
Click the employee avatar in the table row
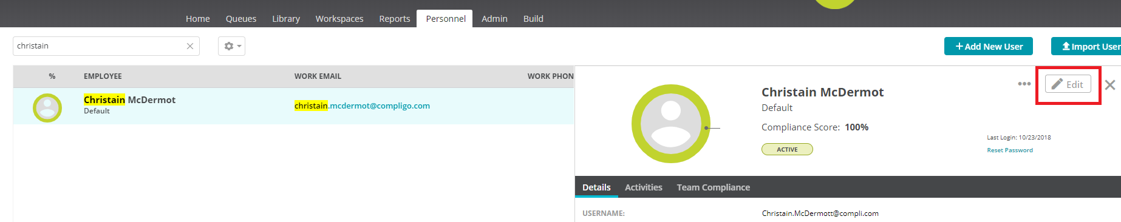click(47, 108)
